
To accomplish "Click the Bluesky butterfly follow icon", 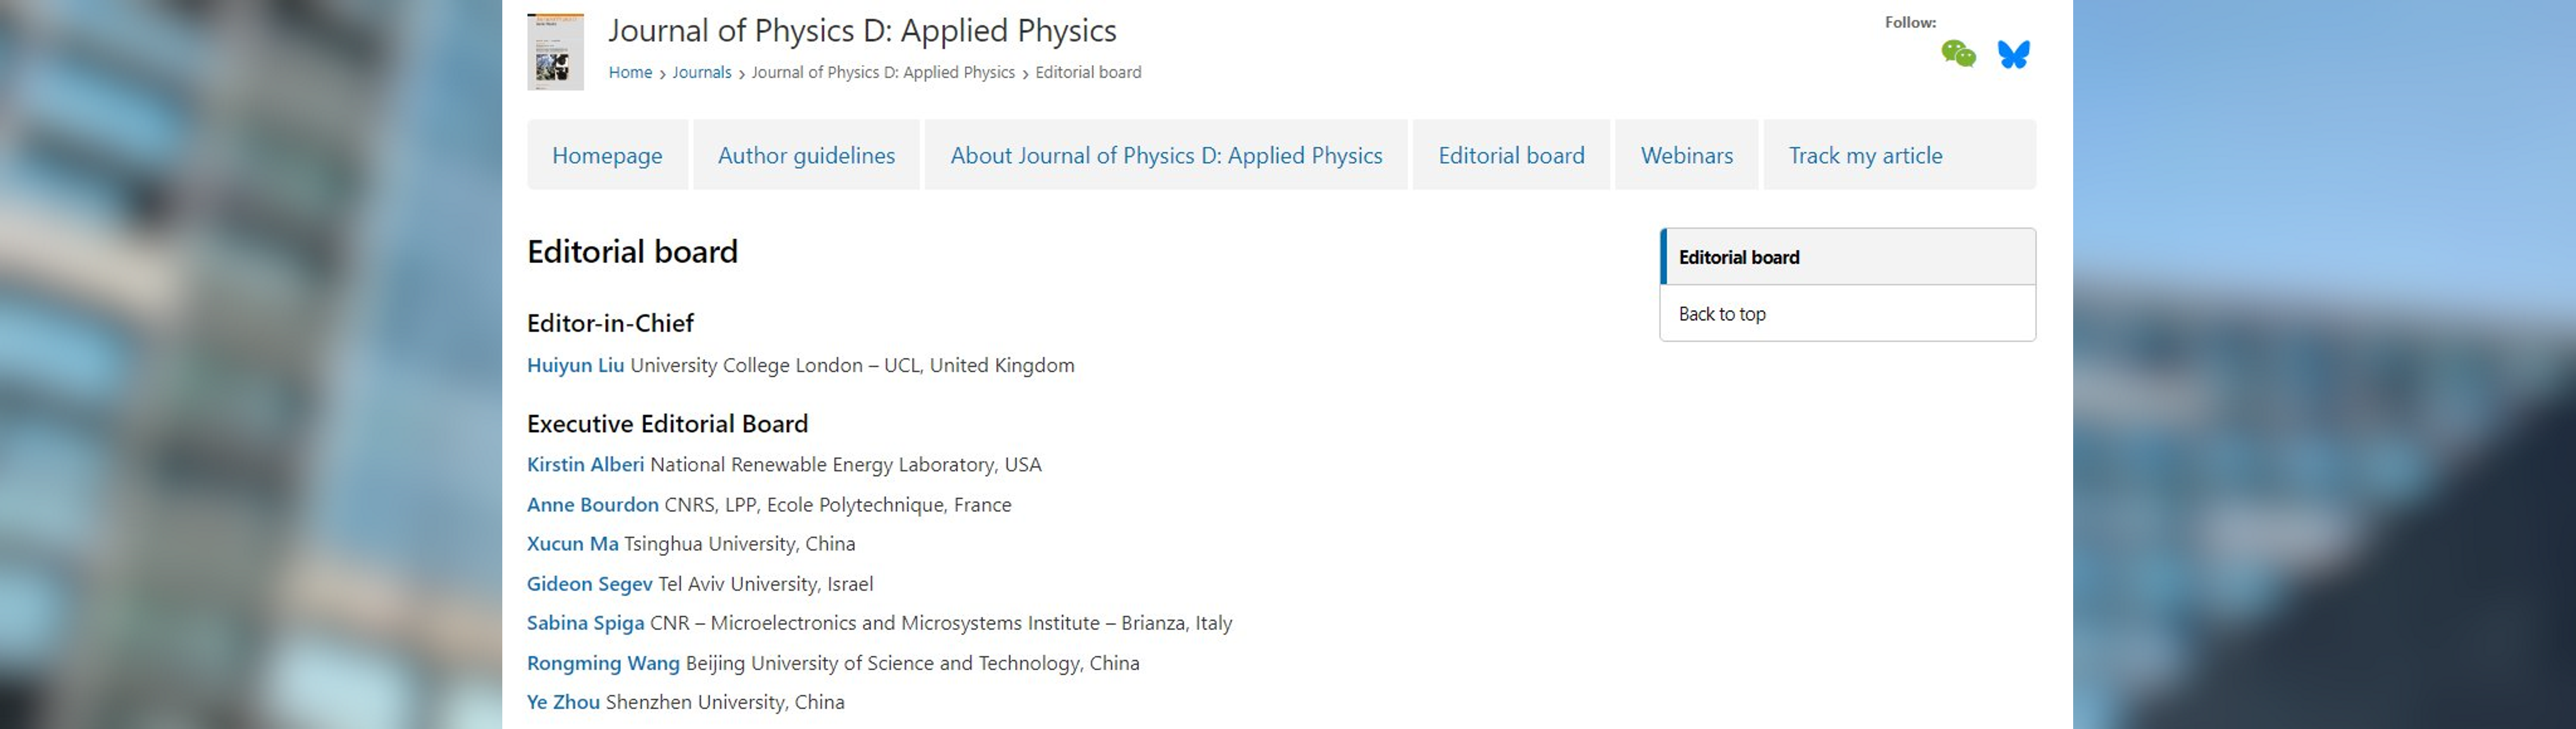I will (2014, 54).
